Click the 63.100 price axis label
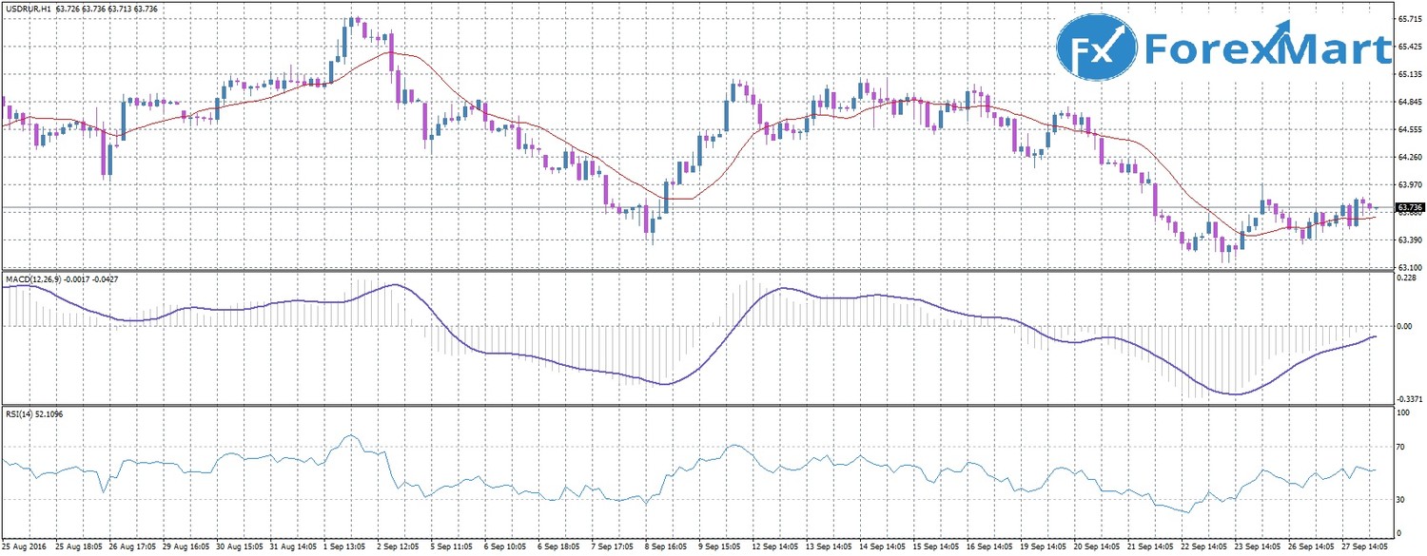Image resolution: width=1427 pixels, height=556 pixels. [1409, 268]
